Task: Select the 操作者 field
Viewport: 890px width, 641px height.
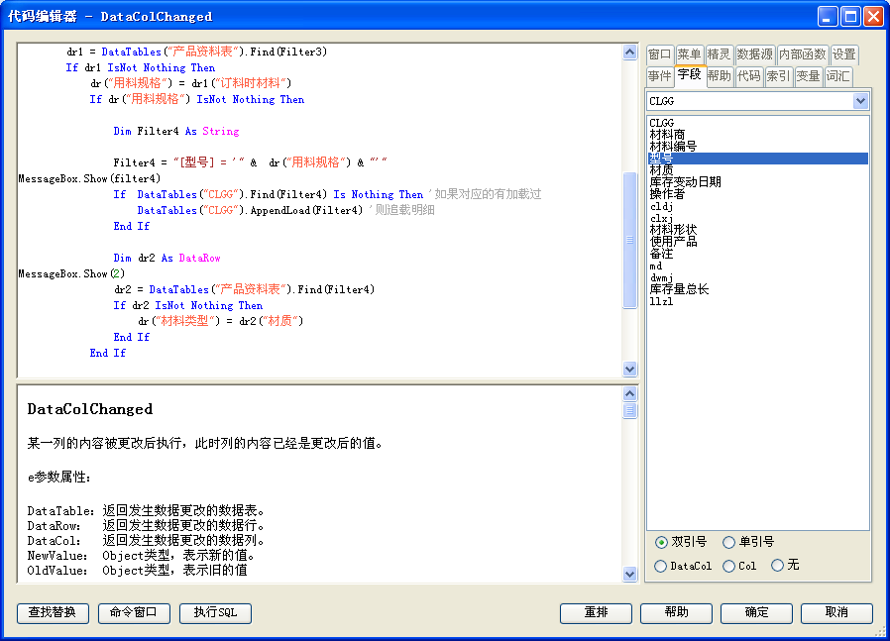Action: pyautogui.click(x=758, y=194)
